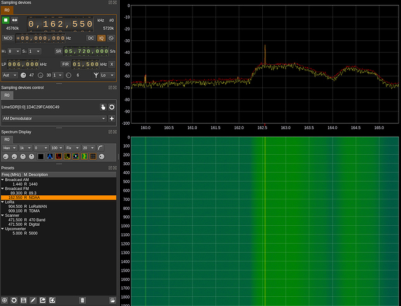Click the LP 006,000 kHz filter field
The image size is (401, 306).
tap(23, 64)
